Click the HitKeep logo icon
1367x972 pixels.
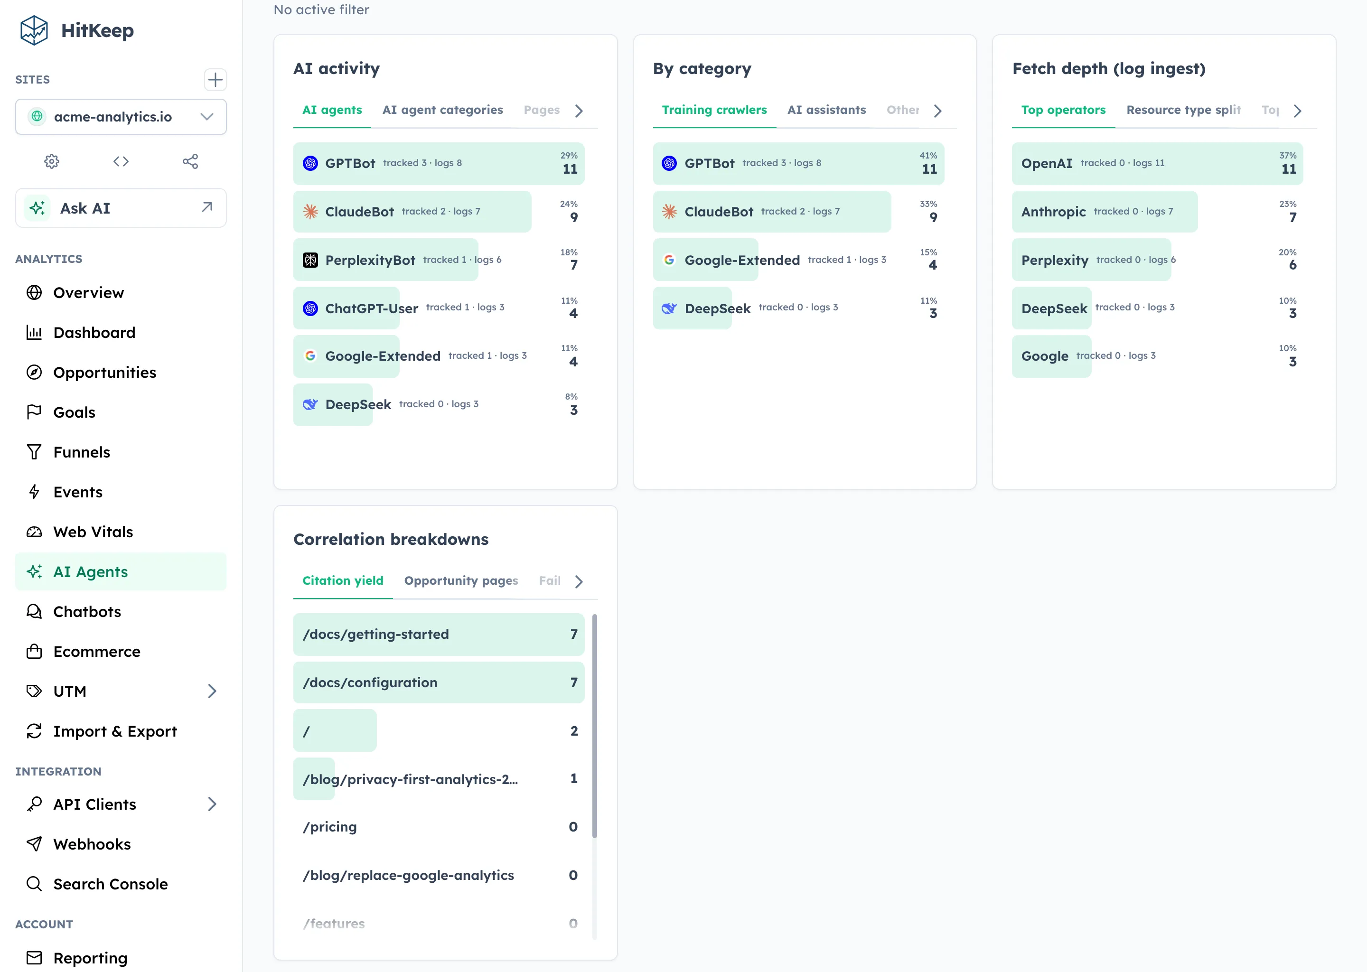point(34,30)
